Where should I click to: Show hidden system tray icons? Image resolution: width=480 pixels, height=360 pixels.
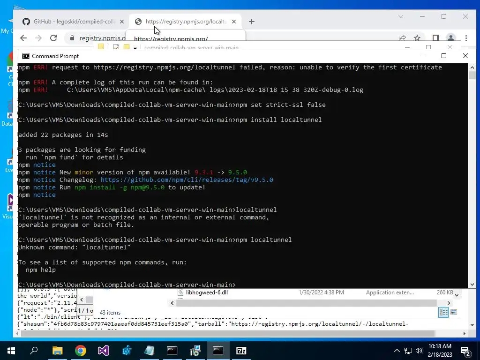[x=397, y=351]
